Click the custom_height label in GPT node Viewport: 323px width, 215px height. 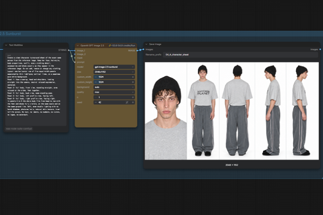click(84, 82)
